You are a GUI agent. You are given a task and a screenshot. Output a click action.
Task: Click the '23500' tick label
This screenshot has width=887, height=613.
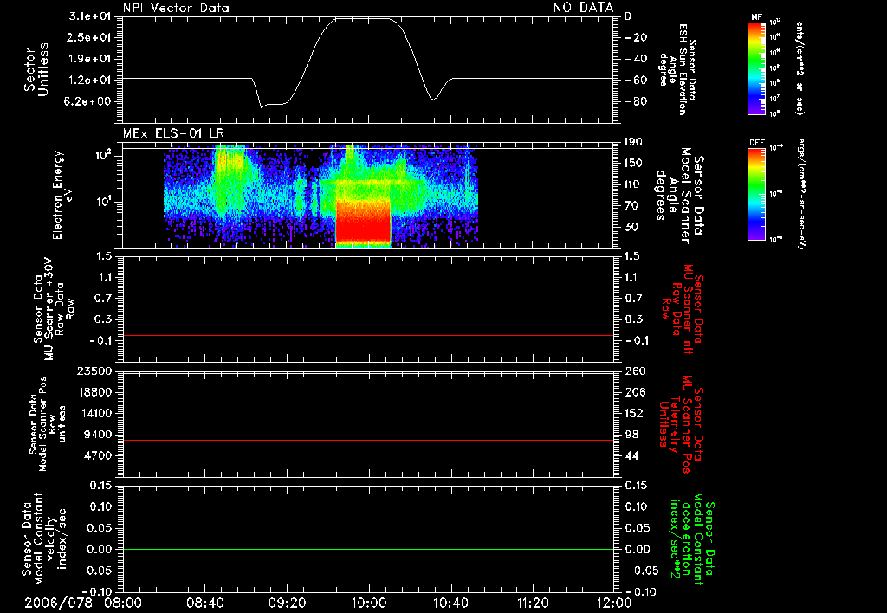(x=94, y=371)
